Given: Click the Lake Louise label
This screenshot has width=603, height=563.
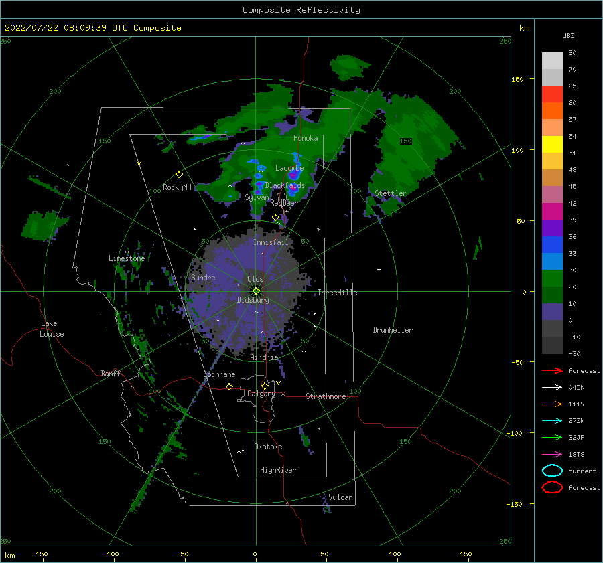Looking at the screenshot, I should (x=52, y=329).
